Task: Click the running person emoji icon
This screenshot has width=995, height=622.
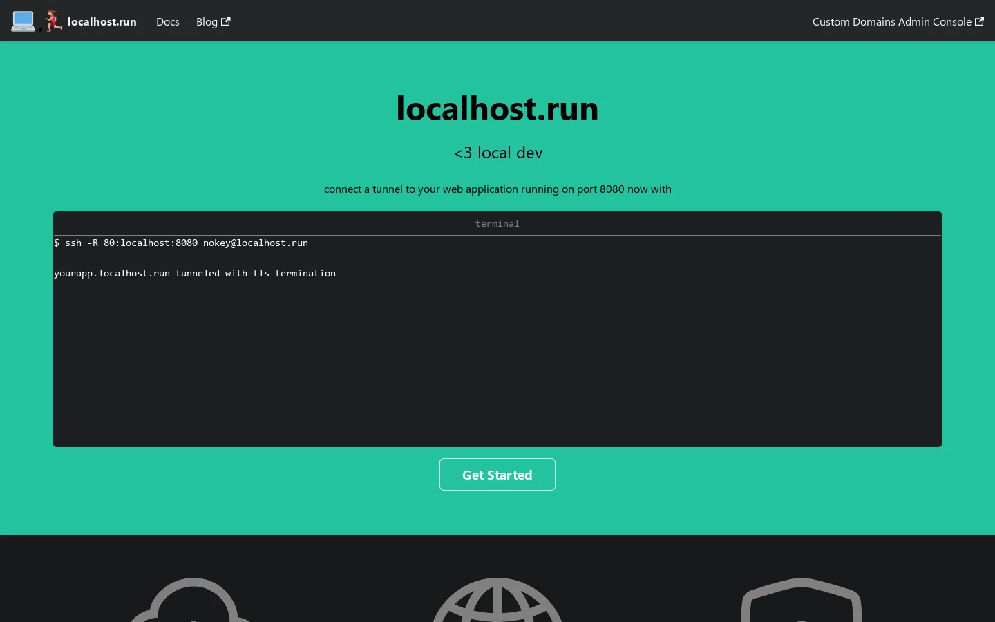Action: click(53, 21)
